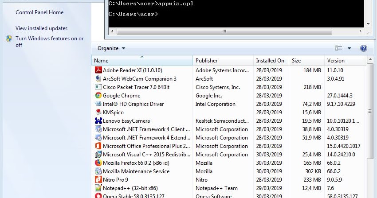Select the Adobe Reader XI (11.0.10) name
The image size is (377, 198).
pyautogui.click(x=133, y=70)
